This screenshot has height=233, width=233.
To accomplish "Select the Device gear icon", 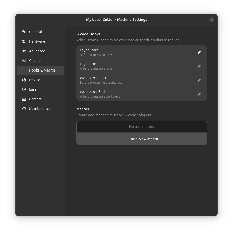I will click(24, 80).
